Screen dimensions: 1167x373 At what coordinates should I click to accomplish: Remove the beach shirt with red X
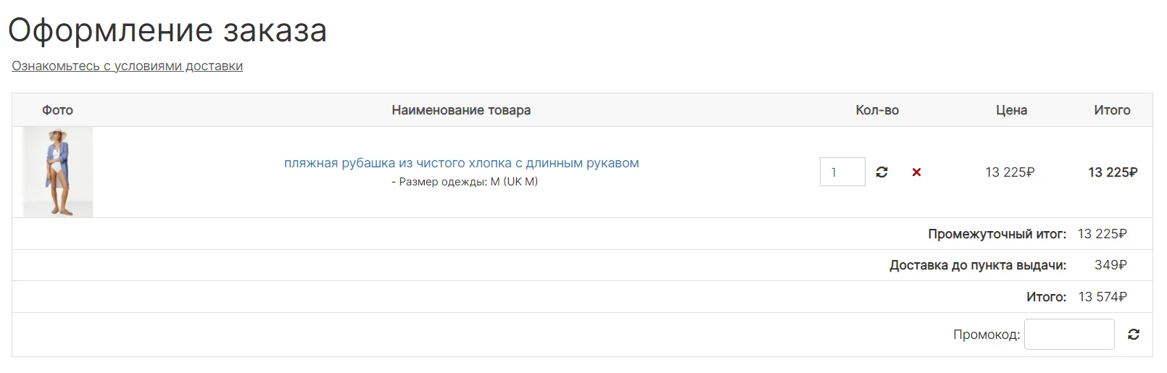click(916, 172)
